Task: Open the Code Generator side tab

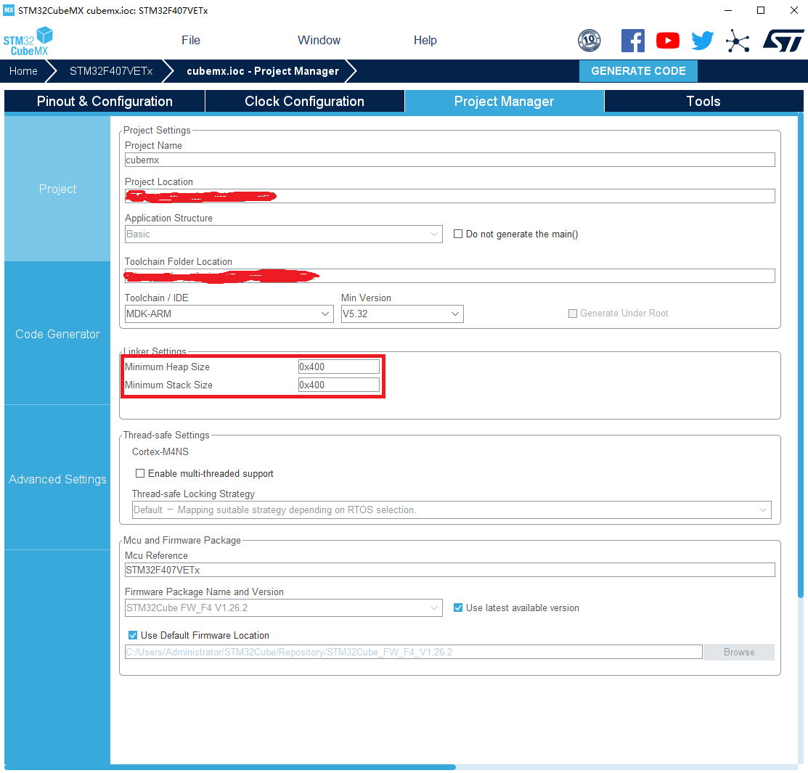Action: pos(57,334)
